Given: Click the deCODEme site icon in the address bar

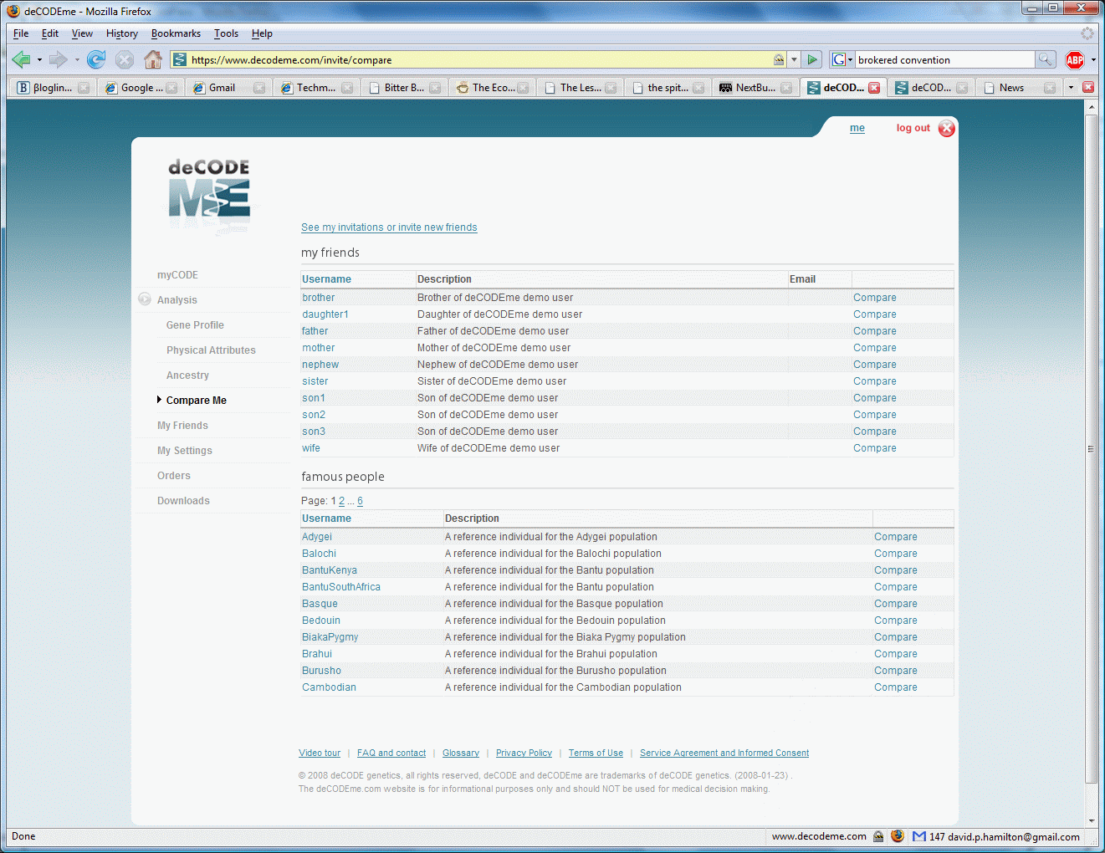Looking at the screenshot, I should [180, 59].
